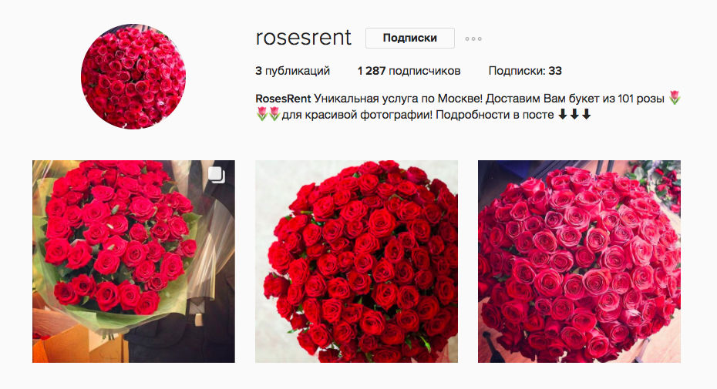Click the Подписки follow button
This screenshot has width=717, height=389.
pos(409,38)
